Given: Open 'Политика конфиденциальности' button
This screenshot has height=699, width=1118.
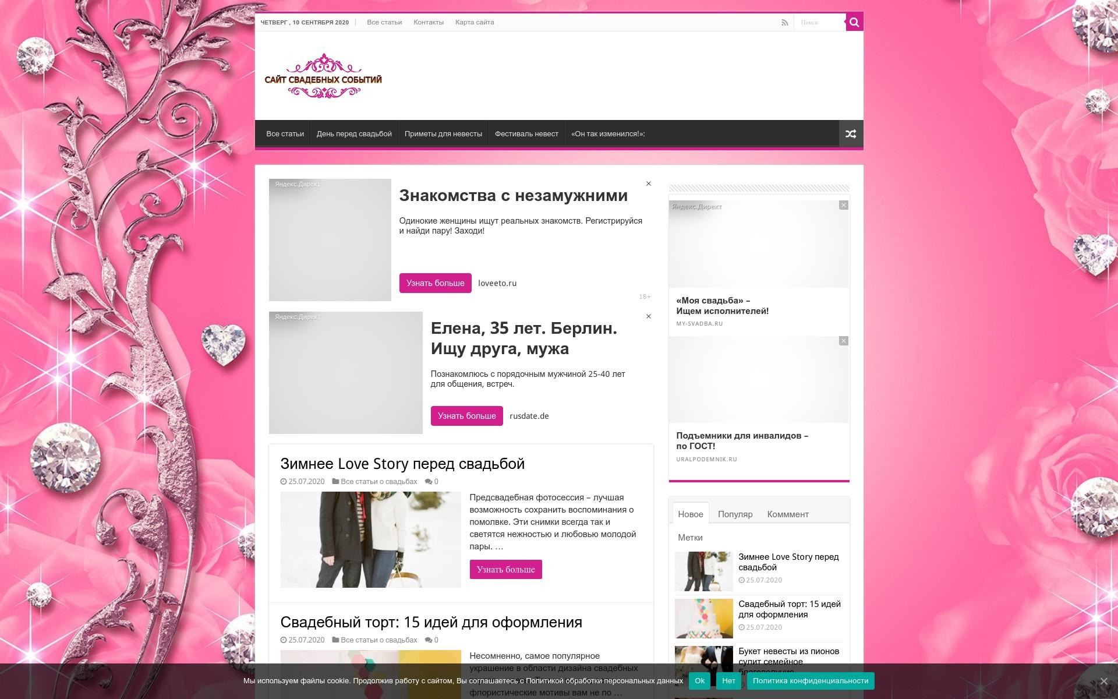Looking at the screenshot, I should 810,681.
